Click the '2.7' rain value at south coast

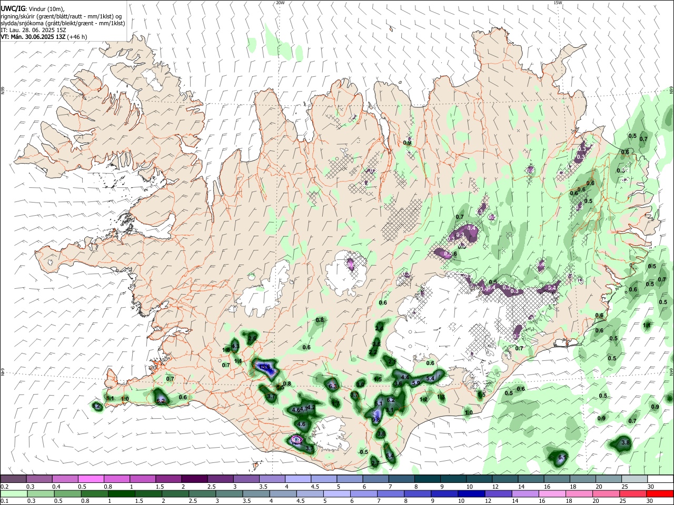[x=375, y=463]
